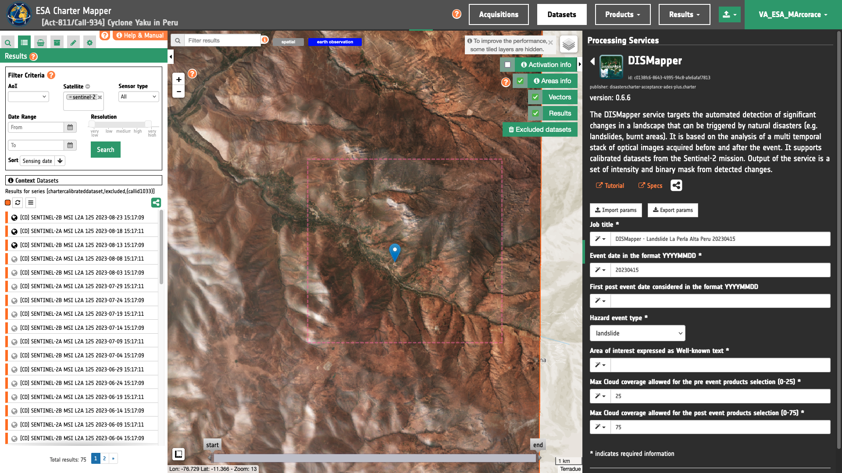The width and height of the screenshot is (842, 473).
Task: Open the Tutorial link
Action: coord(610,186)
